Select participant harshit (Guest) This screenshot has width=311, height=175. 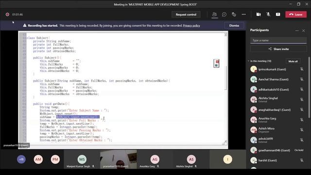coord(267,160)
